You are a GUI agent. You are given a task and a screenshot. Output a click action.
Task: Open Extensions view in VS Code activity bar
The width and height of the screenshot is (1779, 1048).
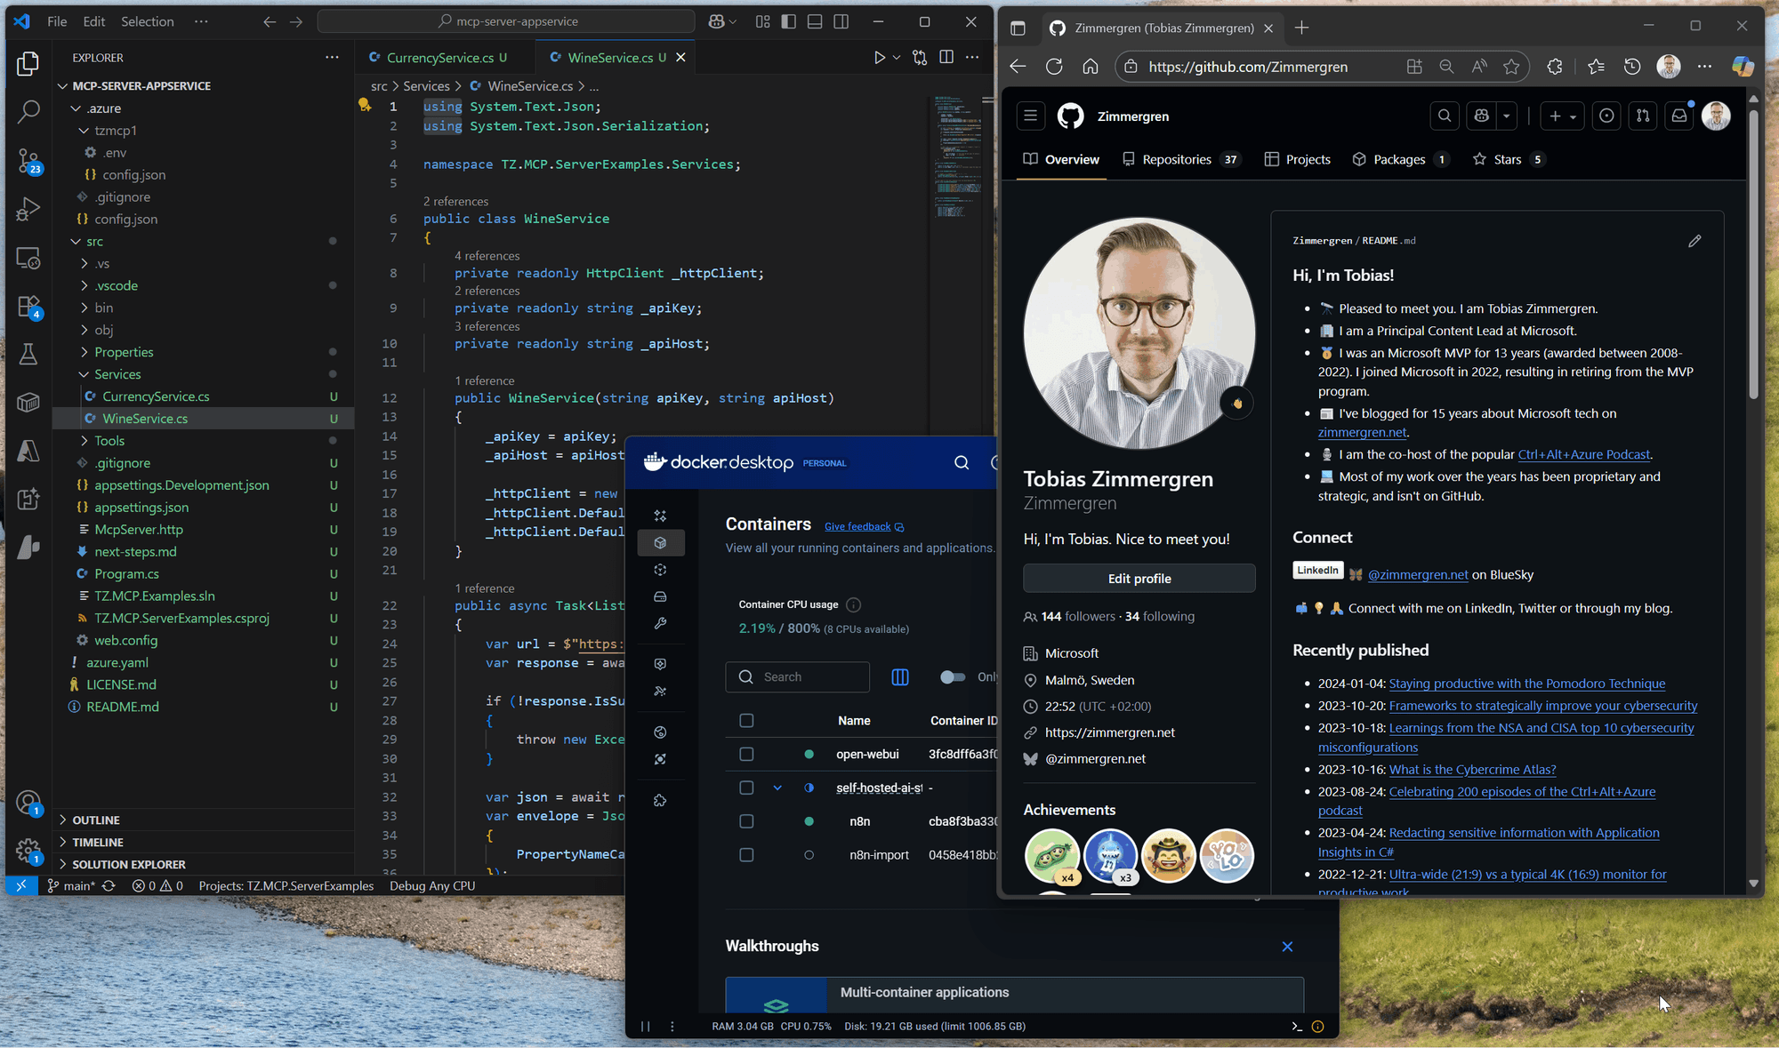[28, 307]
